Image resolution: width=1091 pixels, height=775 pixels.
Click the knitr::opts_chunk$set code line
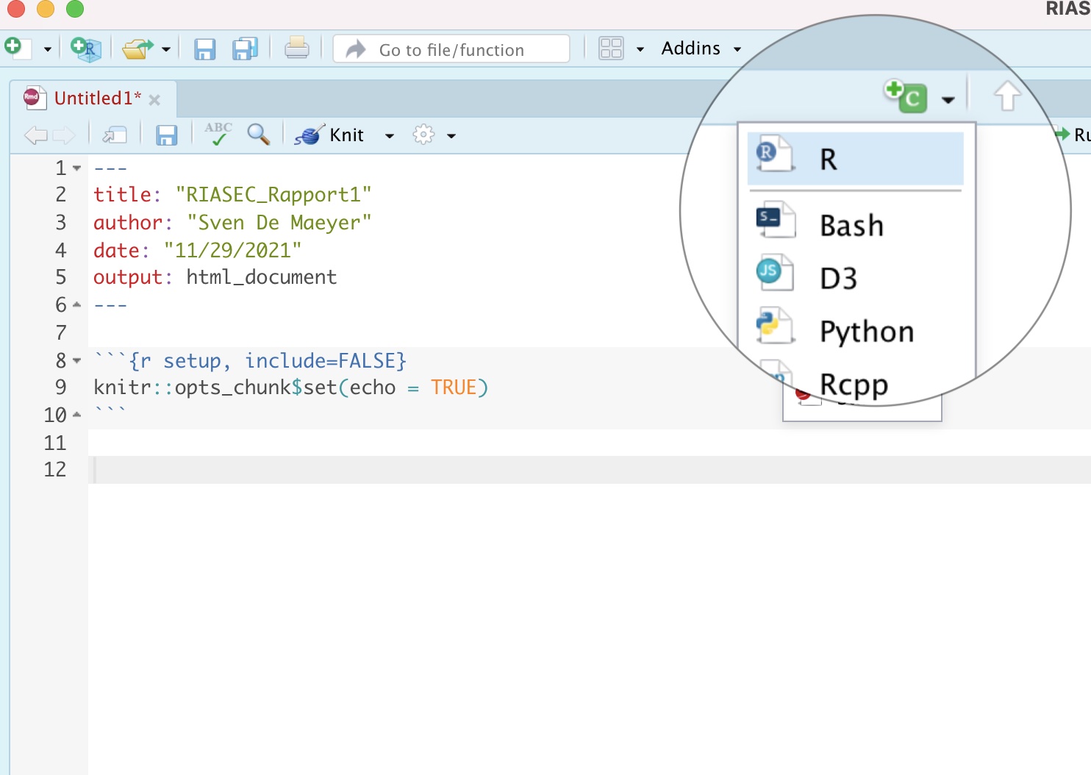[x=290, y=387]
